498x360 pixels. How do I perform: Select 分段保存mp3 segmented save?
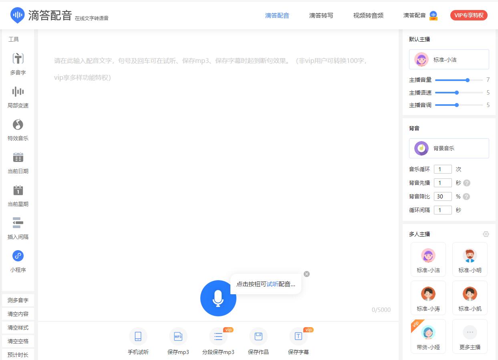pyautogui.click(x=218, y=341)
